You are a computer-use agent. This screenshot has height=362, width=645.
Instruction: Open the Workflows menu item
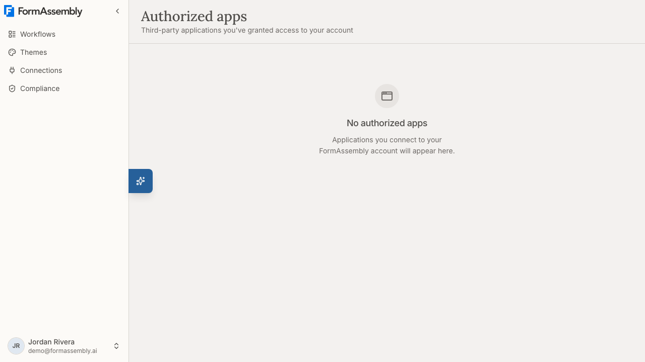[64, 34]
